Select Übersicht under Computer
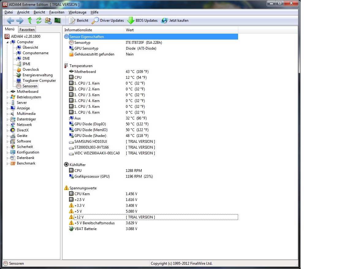 pos(30,47)
